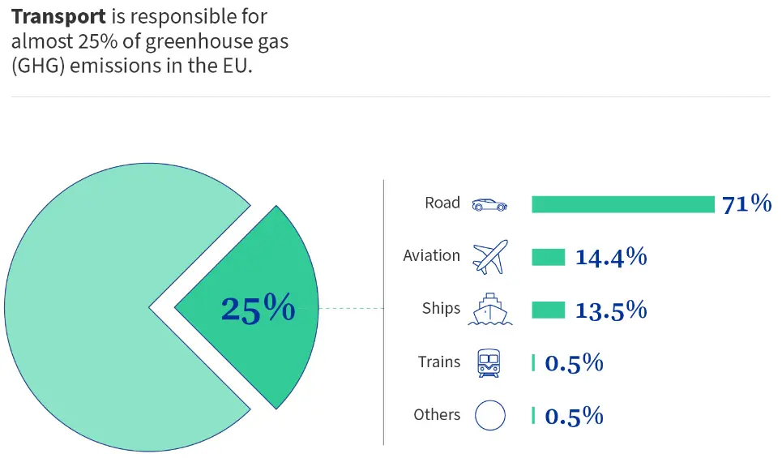Click the car icon beside Road
This screenshot has width=782, height=458.
489,204
